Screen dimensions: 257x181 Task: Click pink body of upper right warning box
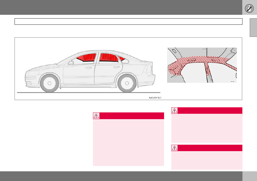207,128
